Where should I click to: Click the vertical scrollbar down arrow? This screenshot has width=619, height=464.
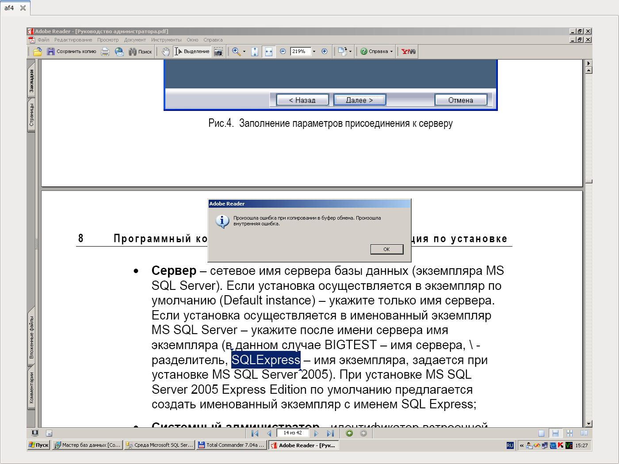588,423
